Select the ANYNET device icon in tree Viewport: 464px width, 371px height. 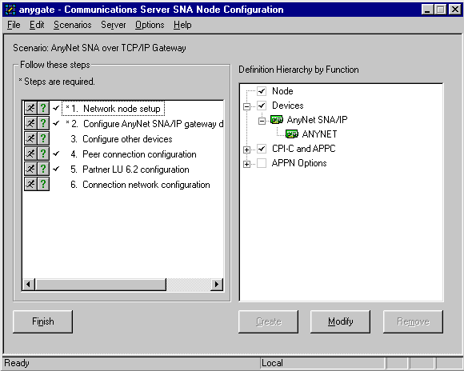pos(292,134)
